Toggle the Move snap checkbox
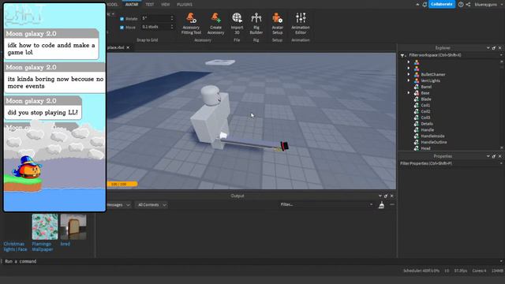Image resolution: width=505 pixels, height=284 pixels. click(x=122, y=28)
